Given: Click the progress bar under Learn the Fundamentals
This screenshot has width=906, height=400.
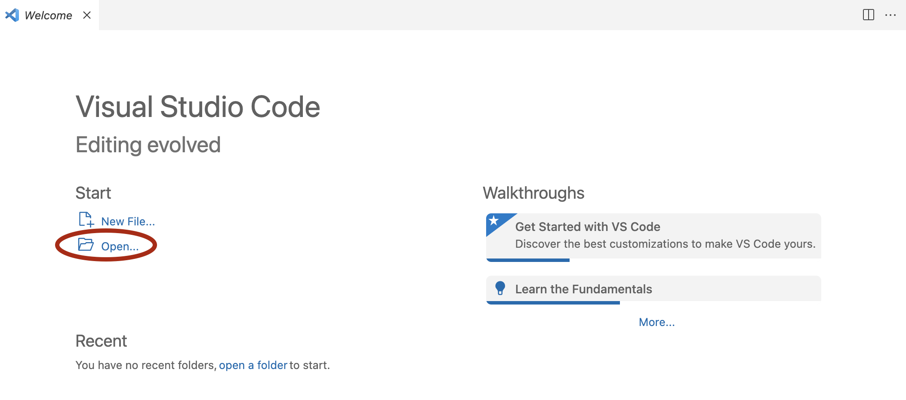Looking at the screenshot, I should pos(553,303).
